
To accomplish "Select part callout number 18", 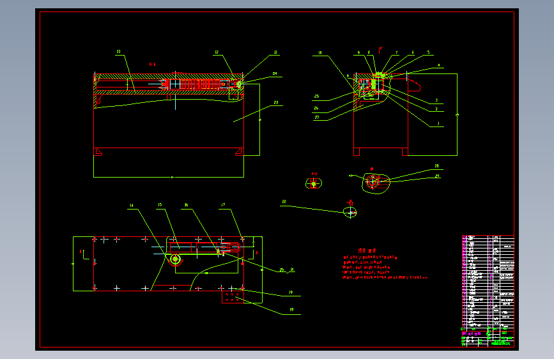I will pyautogui.click(x=291, y=310).
